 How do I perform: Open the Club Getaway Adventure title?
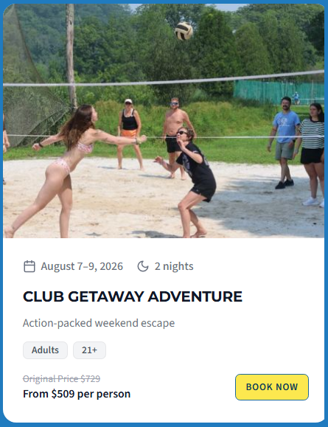pos(133,296)
